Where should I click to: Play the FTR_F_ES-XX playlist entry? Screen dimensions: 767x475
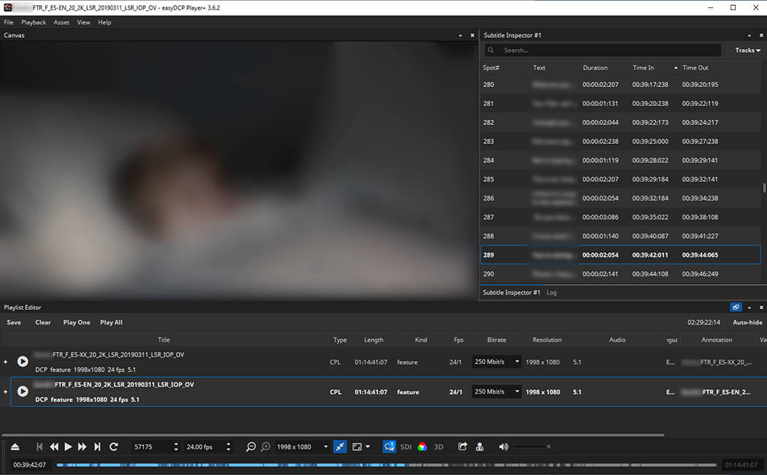pos(23,362)
